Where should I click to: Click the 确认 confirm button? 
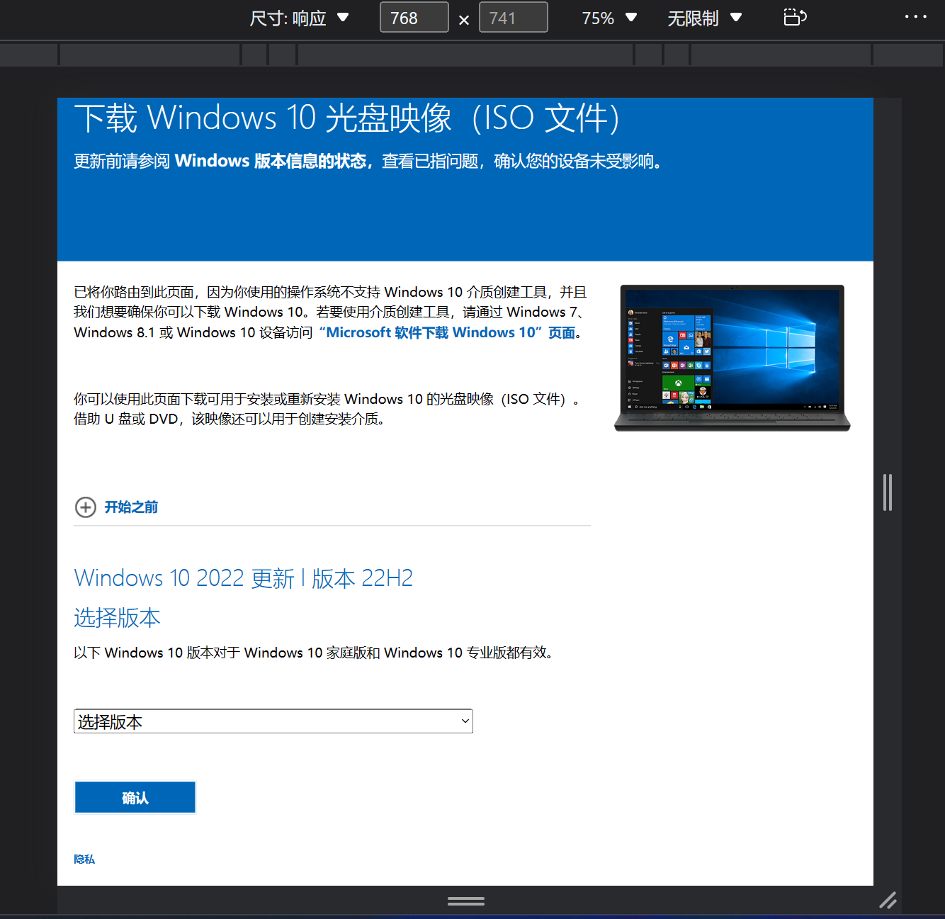coord(135,798)
